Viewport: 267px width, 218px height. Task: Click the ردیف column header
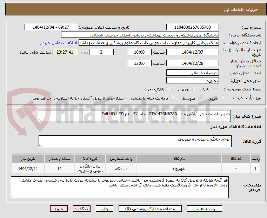pyautogui.click(x=255, y=159)
